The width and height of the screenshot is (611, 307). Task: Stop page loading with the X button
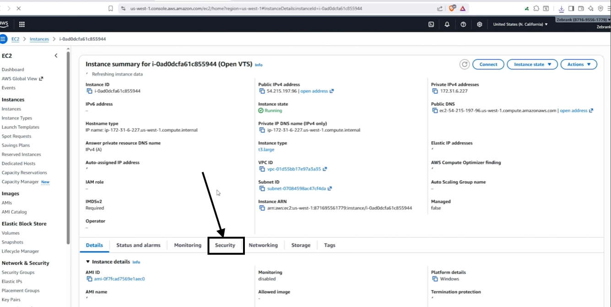tap(18, 8)
